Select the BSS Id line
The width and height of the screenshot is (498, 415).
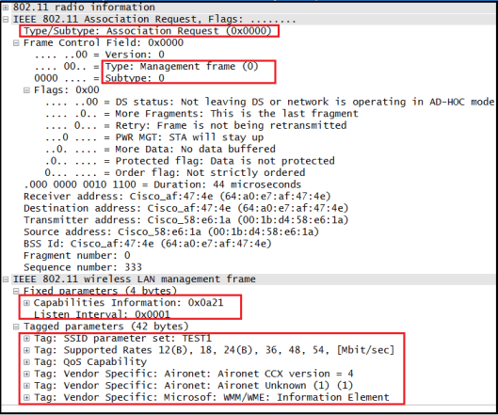(148, 244)
